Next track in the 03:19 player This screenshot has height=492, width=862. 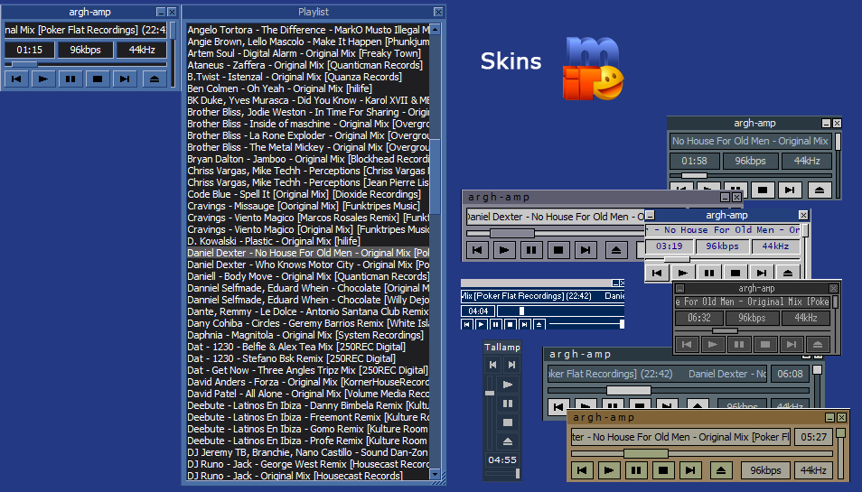762,273
